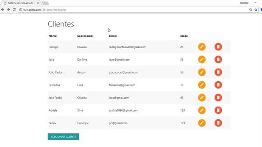
Task: Select email pd@gmail.com
Action: (x=118, y=123)
